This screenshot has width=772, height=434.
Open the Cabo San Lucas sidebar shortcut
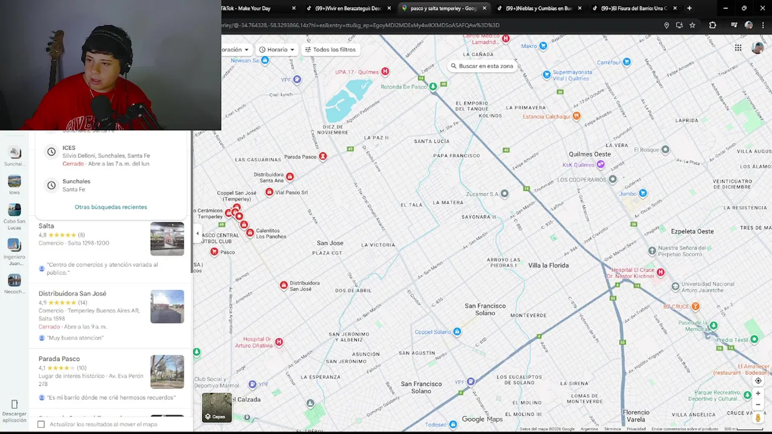(14, 216)
